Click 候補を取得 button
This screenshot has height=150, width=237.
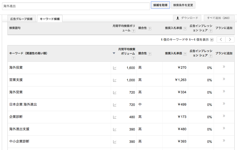(x=160, y=5)
